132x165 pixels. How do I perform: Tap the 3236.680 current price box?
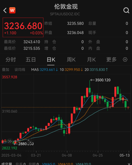click(23, 27)
